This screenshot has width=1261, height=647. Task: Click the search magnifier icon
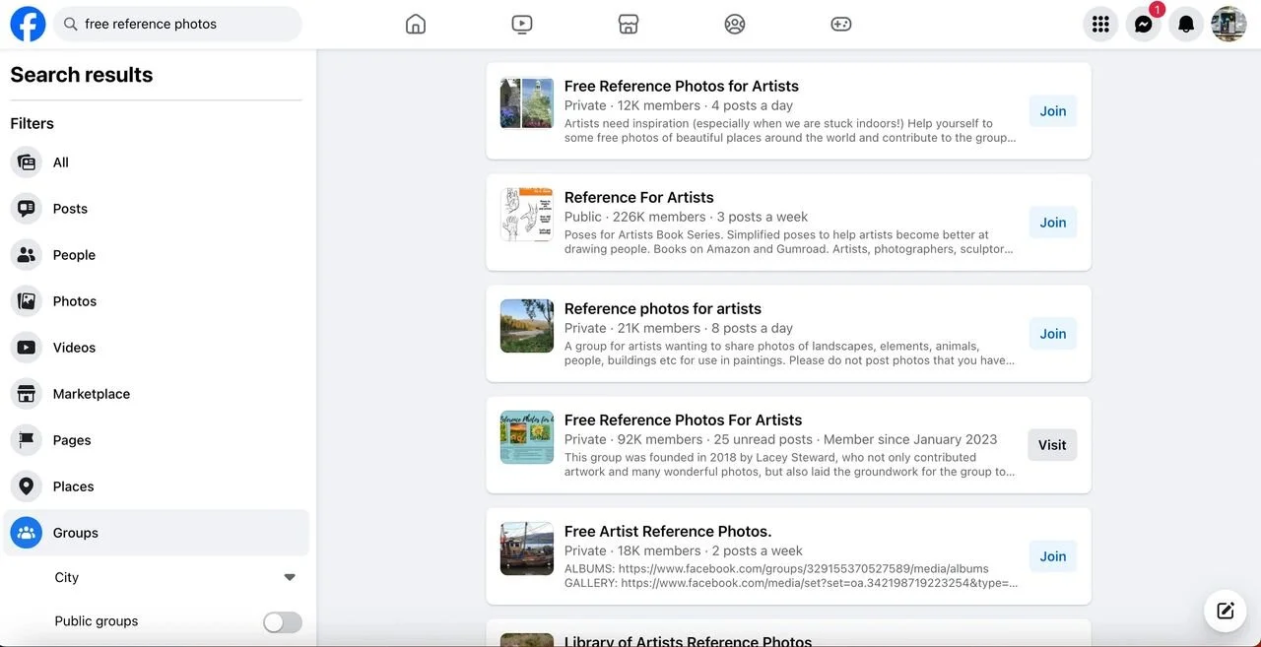tap(70, 24)
